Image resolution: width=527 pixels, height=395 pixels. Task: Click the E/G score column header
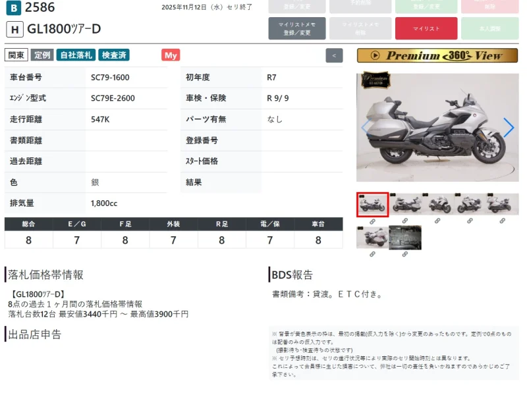(x=77, y=224)
